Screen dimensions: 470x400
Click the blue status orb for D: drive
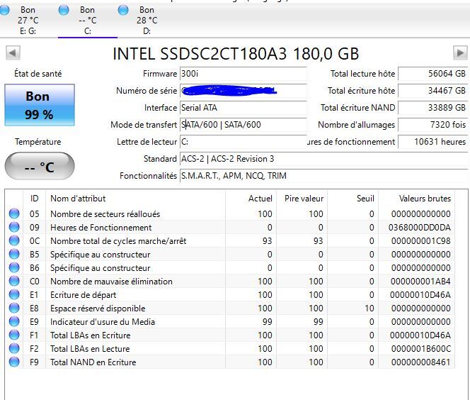coord(123,10)
